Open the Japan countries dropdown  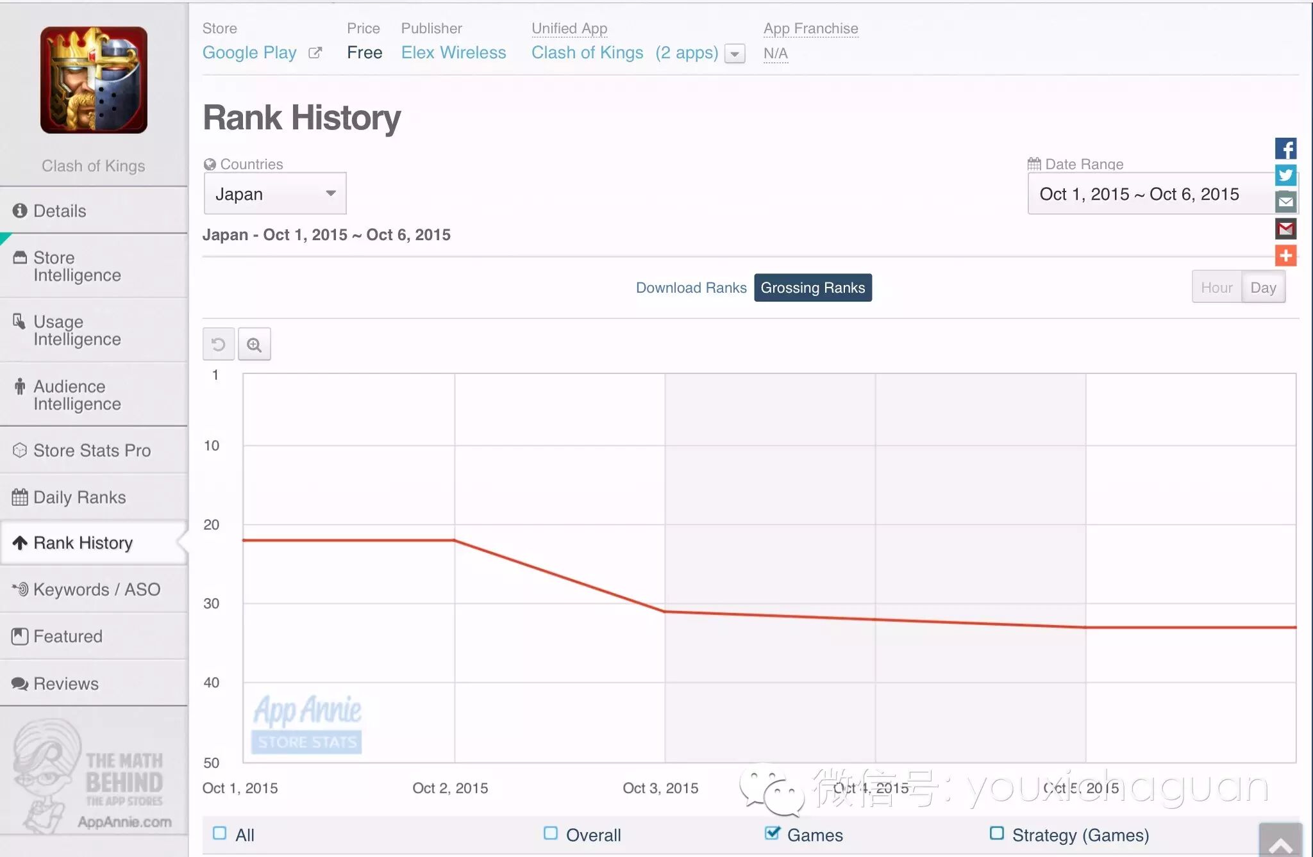(x=275, y=193)
